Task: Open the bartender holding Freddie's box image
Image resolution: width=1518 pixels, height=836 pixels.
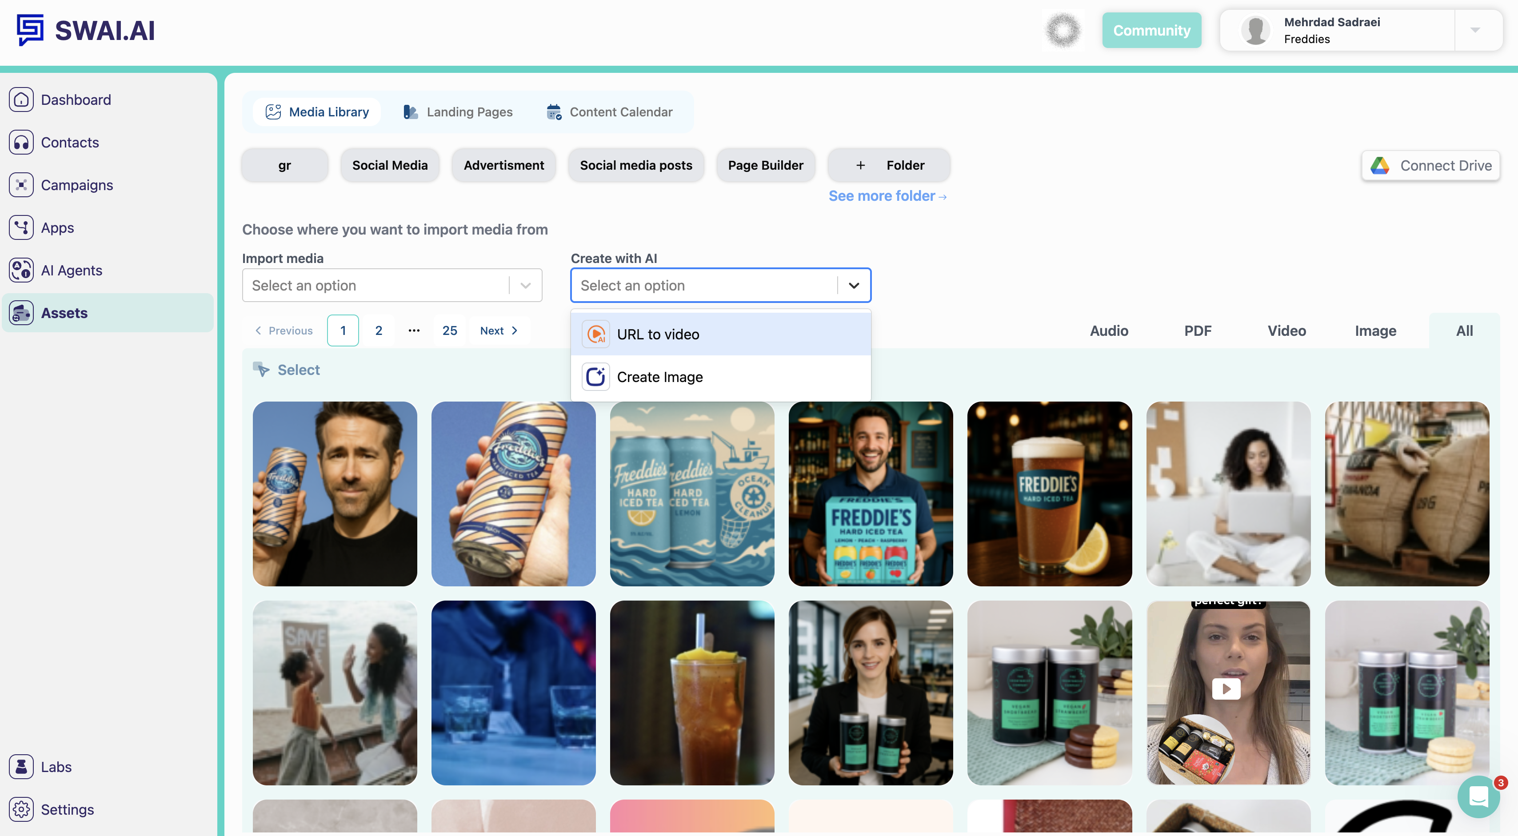Action: tap(871, 494)
